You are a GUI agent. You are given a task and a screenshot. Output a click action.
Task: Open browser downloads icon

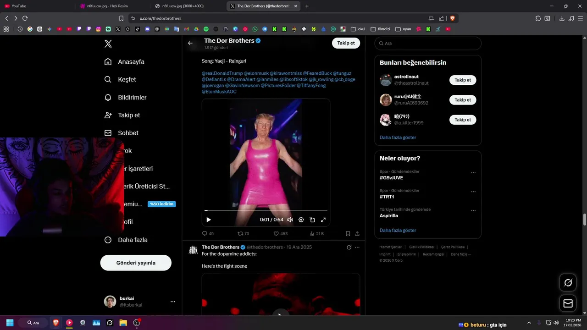tap(562, 18)
